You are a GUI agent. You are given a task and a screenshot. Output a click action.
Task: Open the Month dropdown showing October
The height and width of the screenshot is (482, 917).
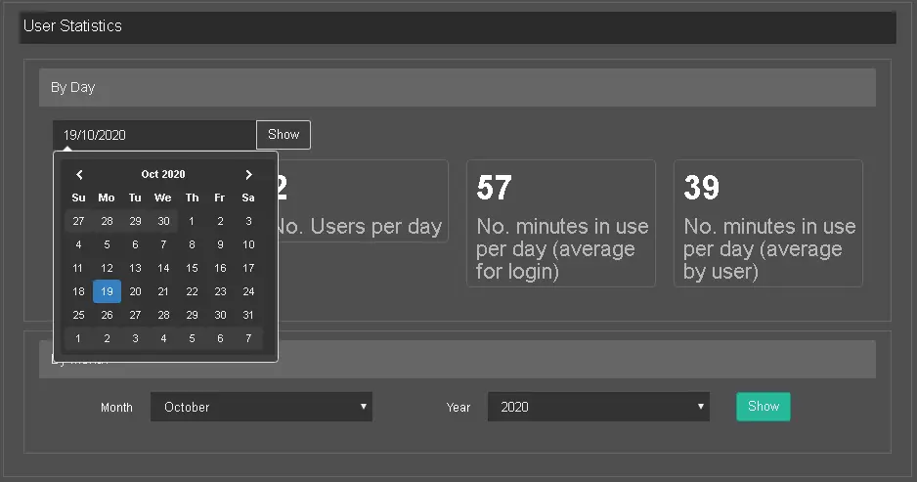[261, 407]
